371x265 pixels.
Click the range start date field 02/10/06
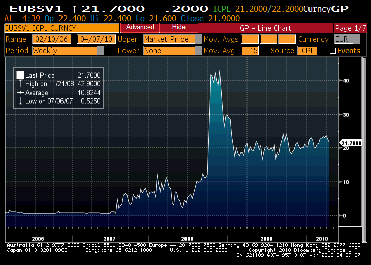(x=52, y=39)
